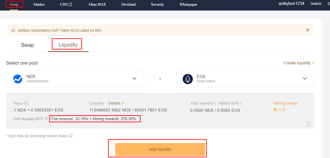Click the market maker info icon
Screen dimensions: 330x158
[71, 136]
